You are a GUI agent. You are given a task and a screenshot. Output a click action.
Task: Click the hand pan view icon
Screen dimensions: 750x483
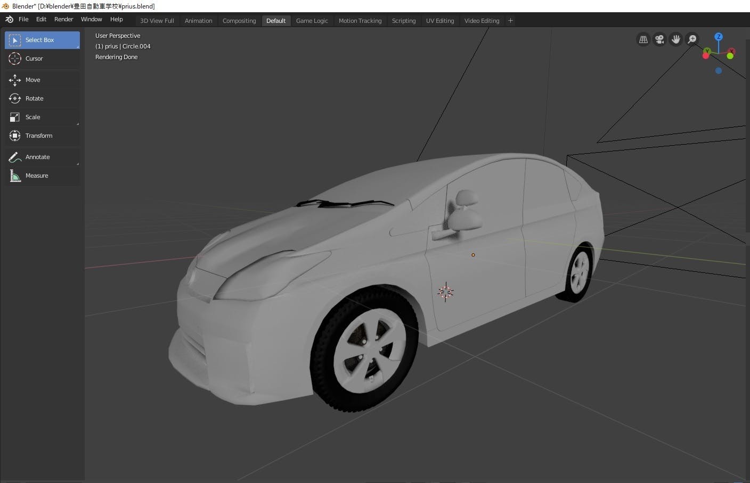pyautogui.click(x=675, y=39)
